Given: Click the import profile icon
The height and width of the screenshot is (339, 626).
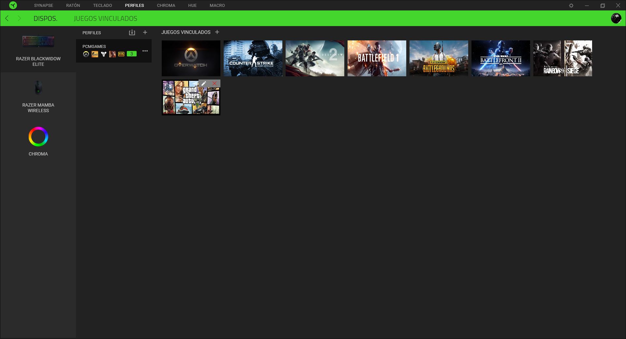Looking at the screenshot, I should tap(132, 32).
